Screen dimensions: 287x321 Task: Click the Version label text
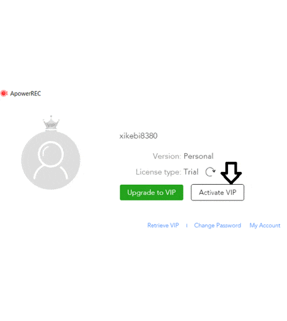167,156
